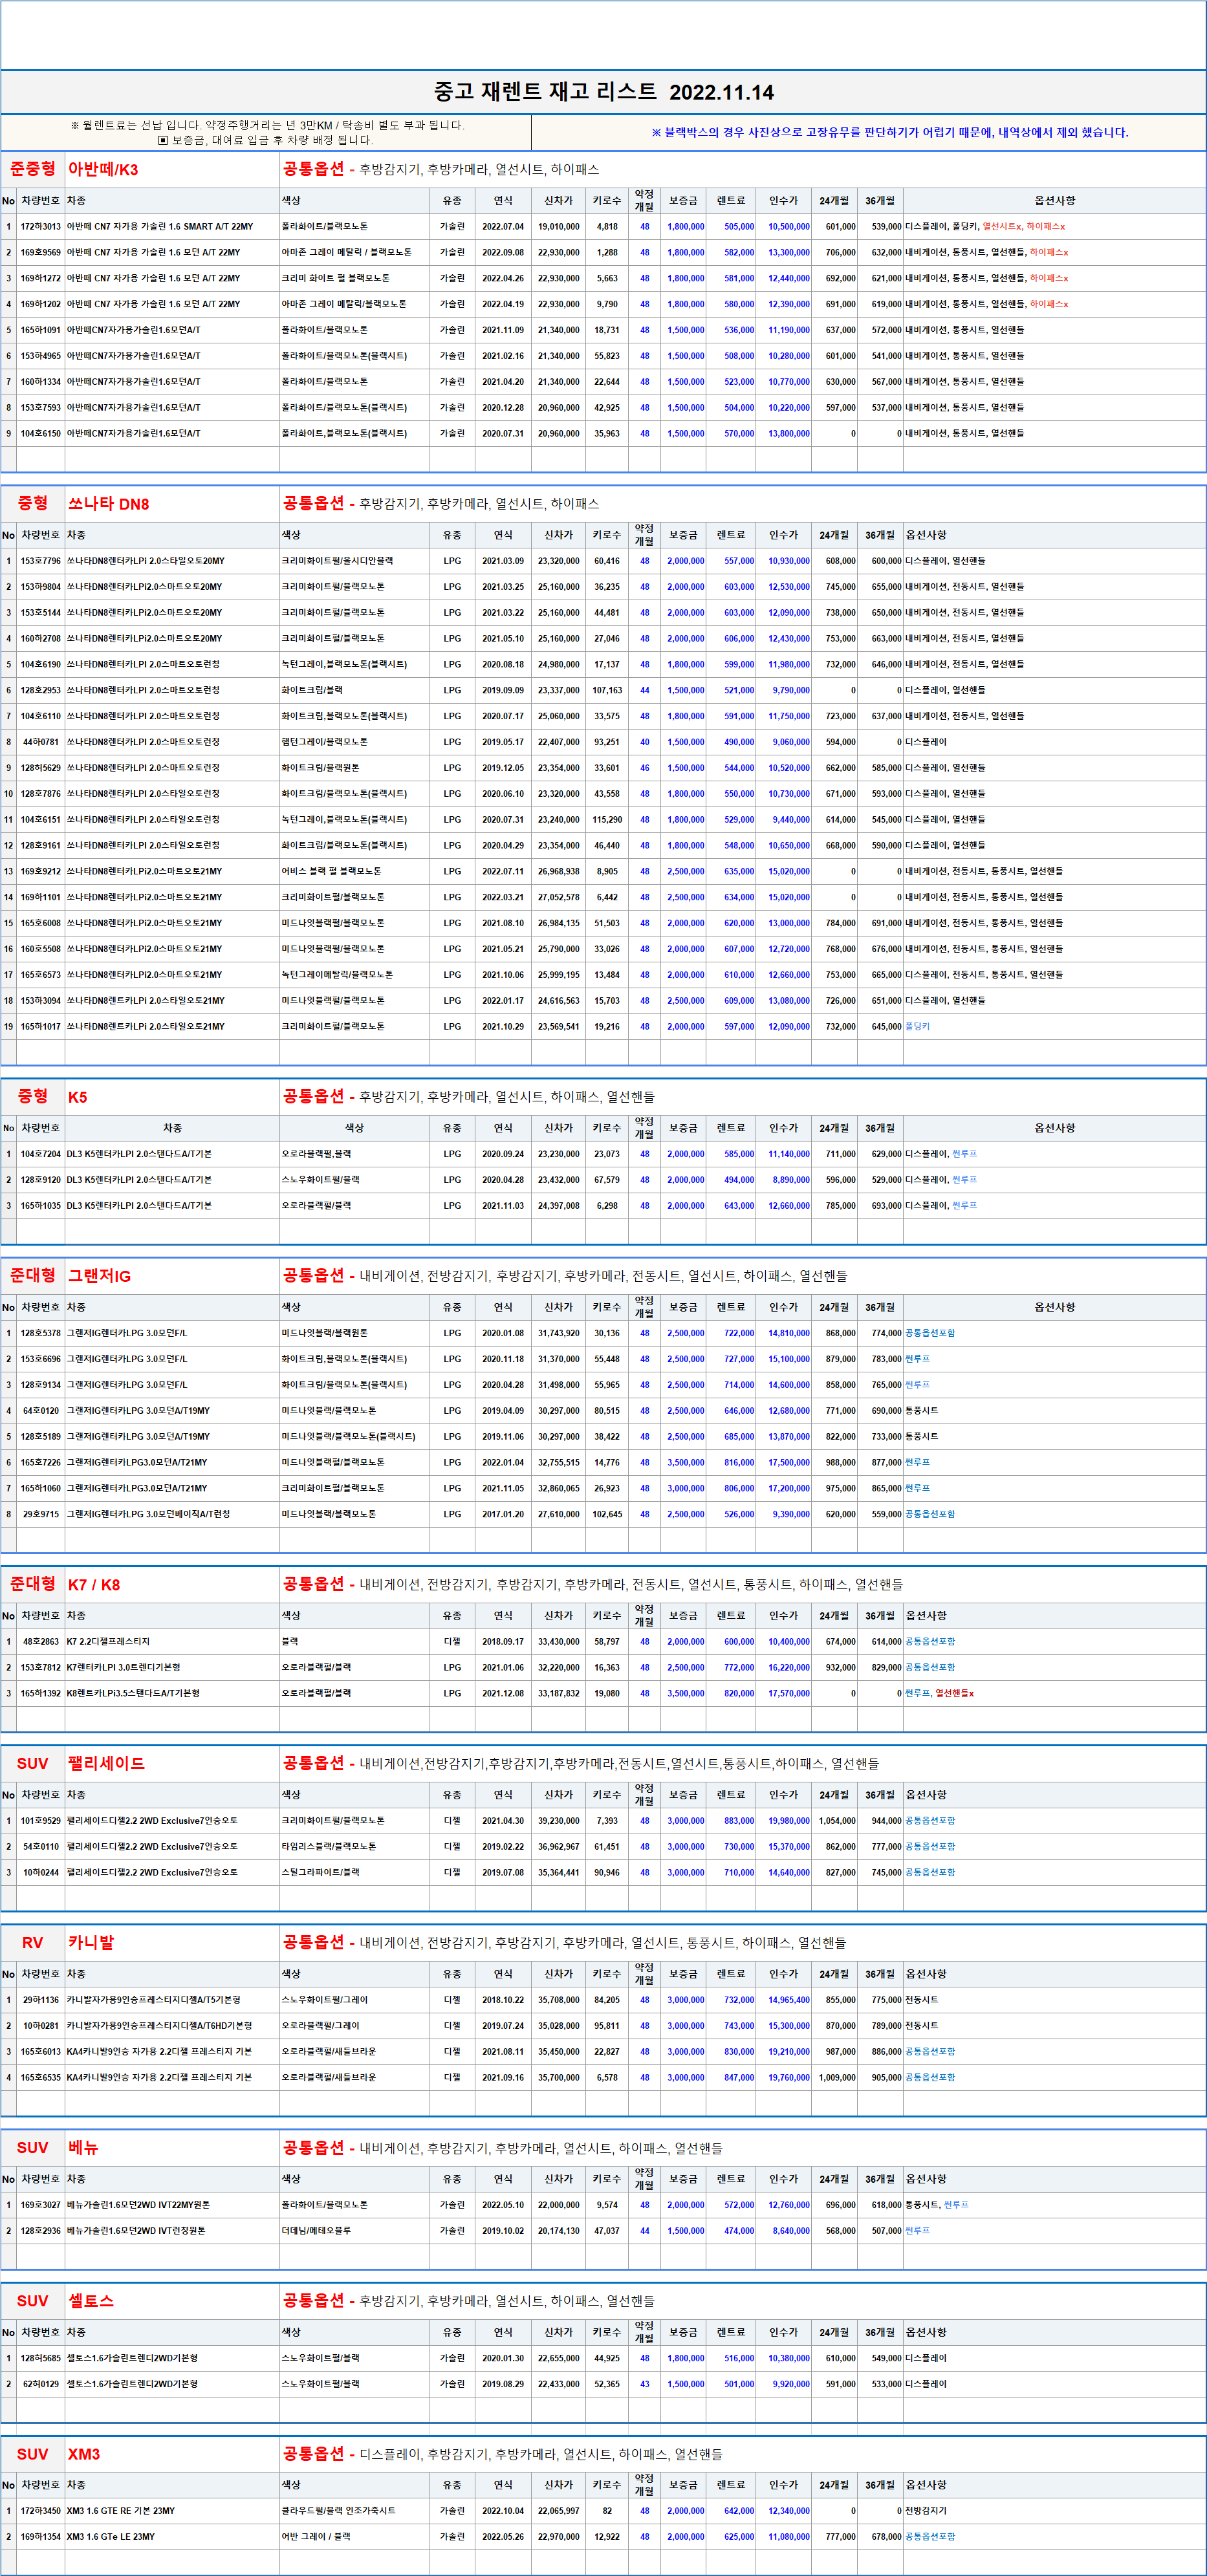Select the "XM3" section heading
Screen dimensions: 1207x2576
click(84, 2455)
